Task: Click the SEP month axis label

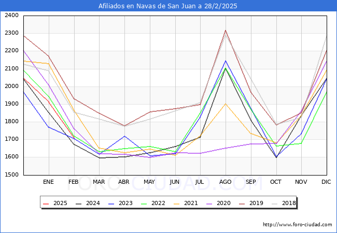Action: (x=250, y=182)
